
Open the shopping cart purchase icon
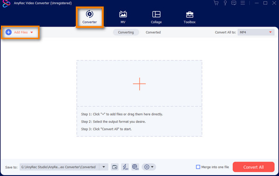(216, 3)
